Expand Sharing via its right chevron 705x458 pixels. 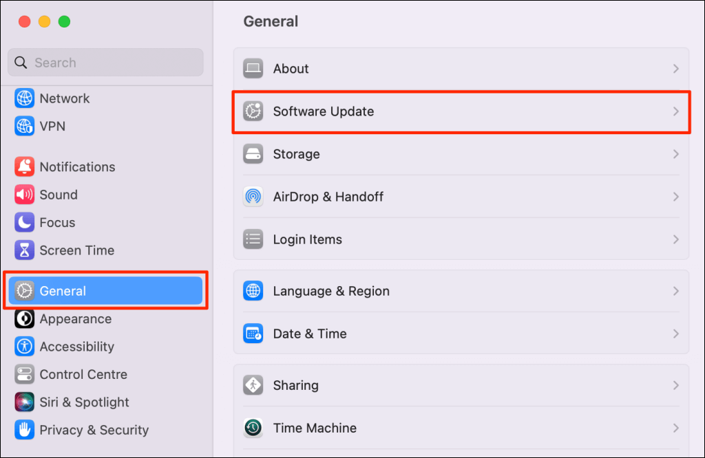pyautogui.click(x=676, y=385)
